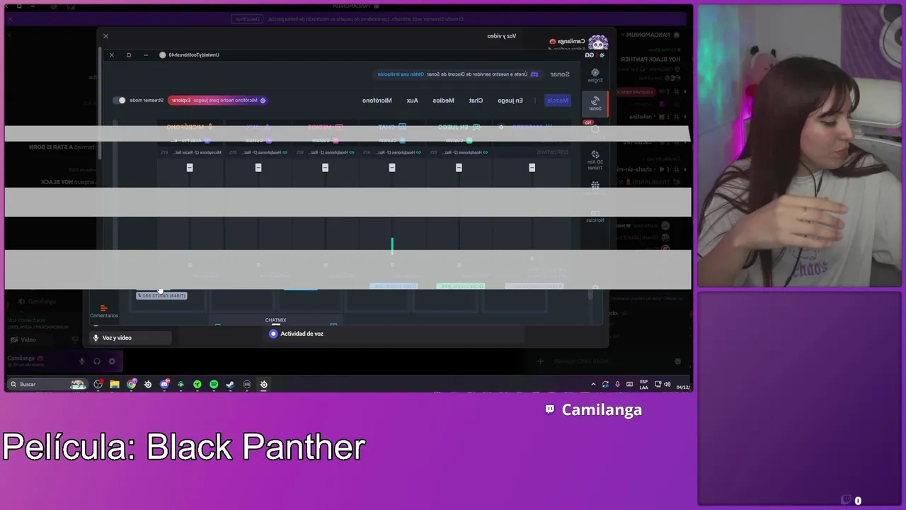Switch to the Mezcla tab
Viewport: 906px width, 510px height.
pos(558,101)
